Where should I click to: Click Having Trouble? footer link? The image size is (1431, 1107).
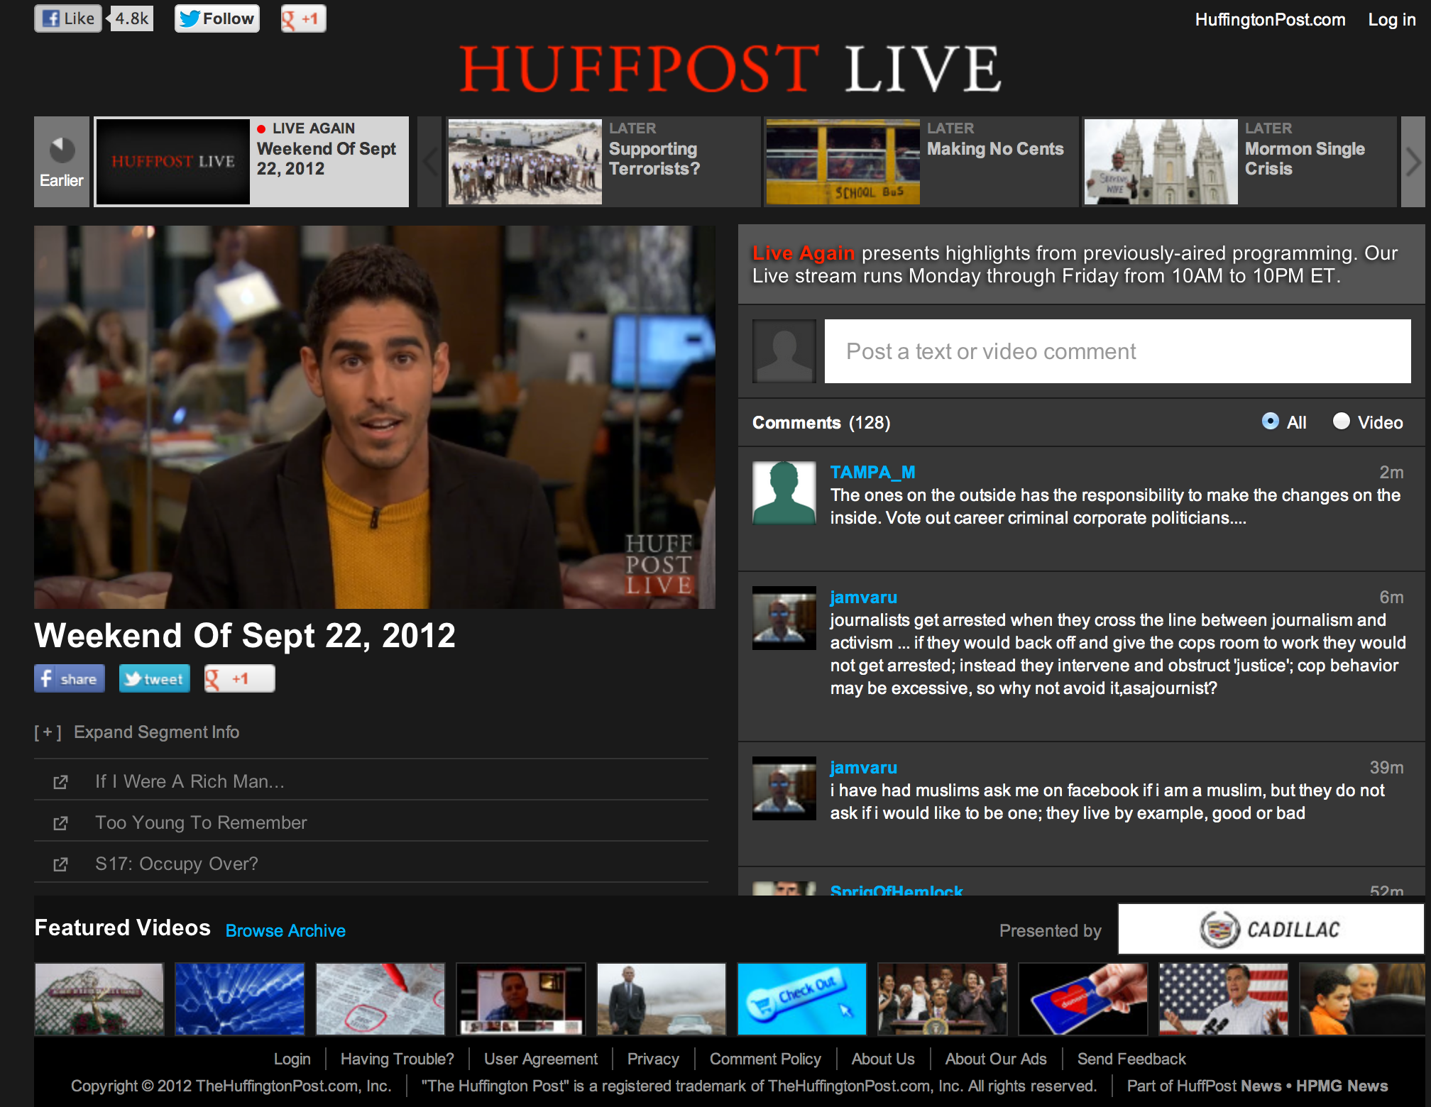(397, 1059)
